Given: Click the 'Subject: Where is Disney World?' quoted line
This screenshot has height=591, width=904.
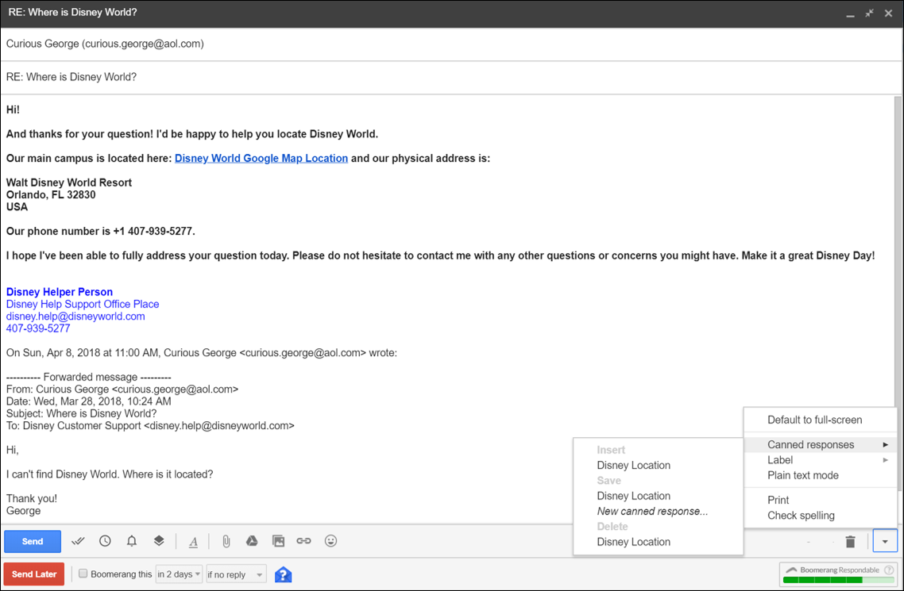Looking at the screenshot, I should coord(81,413).
